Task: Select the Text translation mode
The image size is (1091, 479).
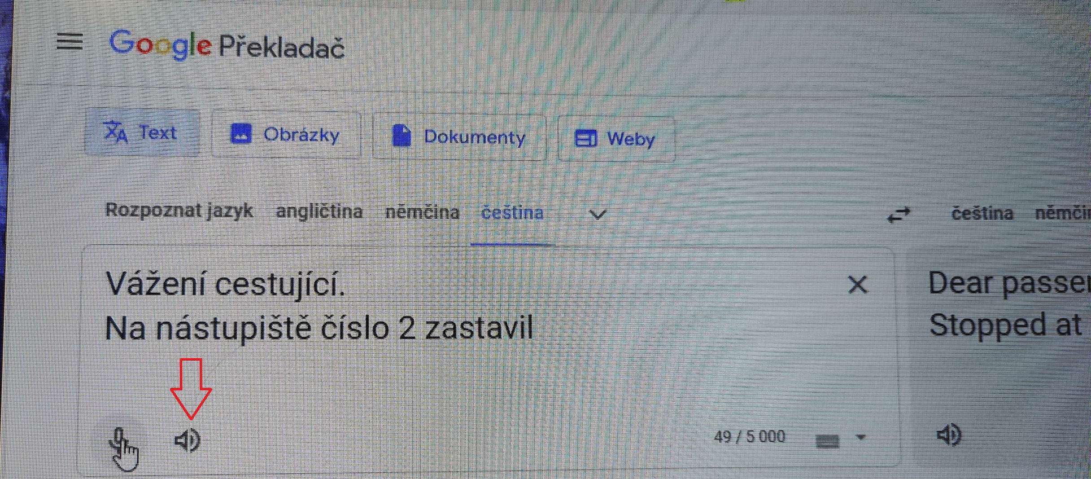Action: (x=143, y=132)
